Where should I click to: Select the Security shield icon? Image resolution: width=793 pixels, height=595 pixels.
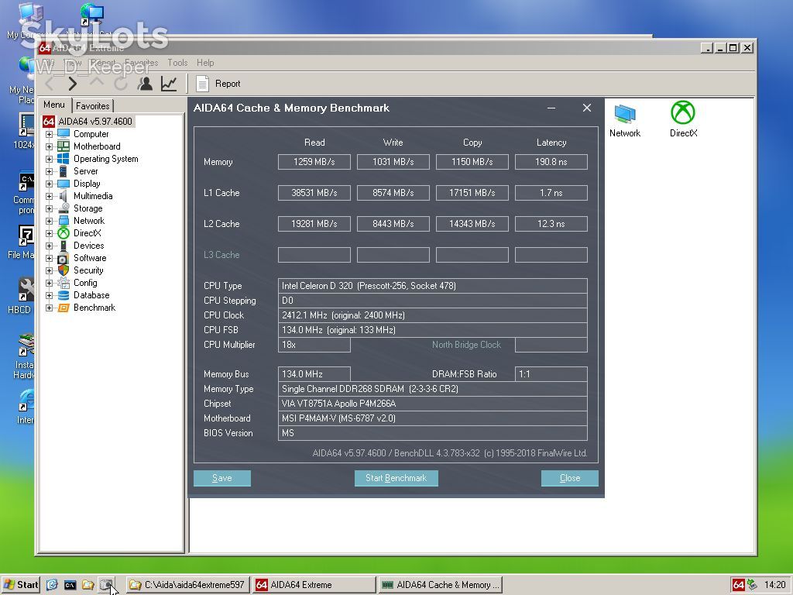[x=64, y=270]
